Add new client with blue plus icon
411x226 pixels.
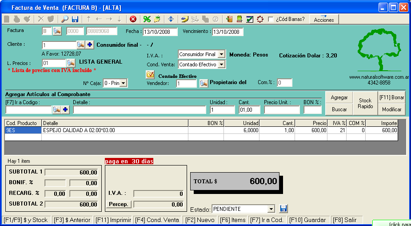[x=90, y=45]
